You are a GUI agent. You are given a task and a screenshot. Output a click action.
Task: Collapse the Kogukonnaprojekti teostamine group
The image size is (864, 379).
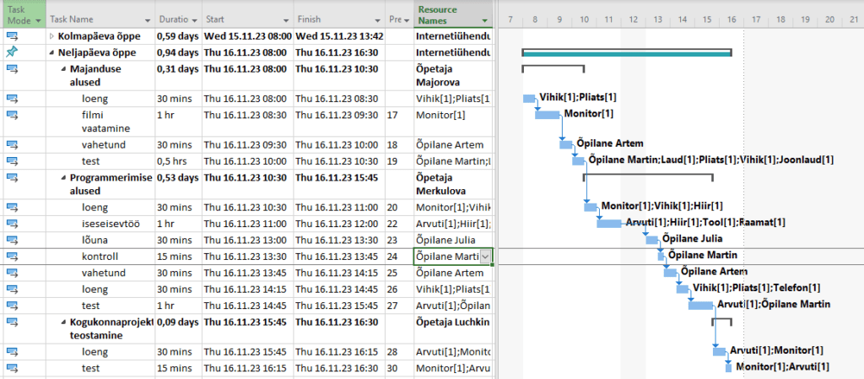63,322
